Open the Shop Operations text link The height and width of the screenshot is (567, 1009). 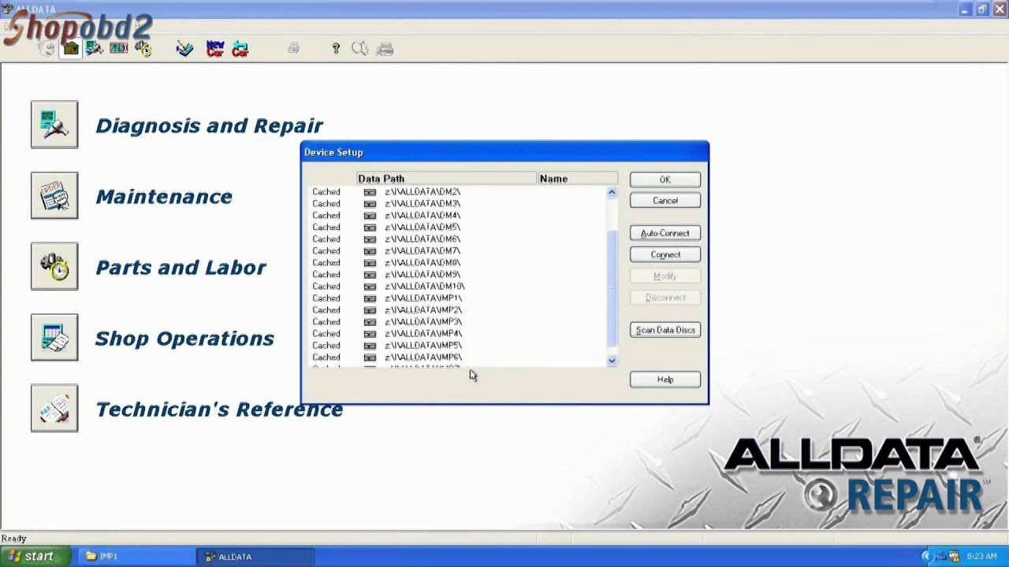click(x=184, y=339)
